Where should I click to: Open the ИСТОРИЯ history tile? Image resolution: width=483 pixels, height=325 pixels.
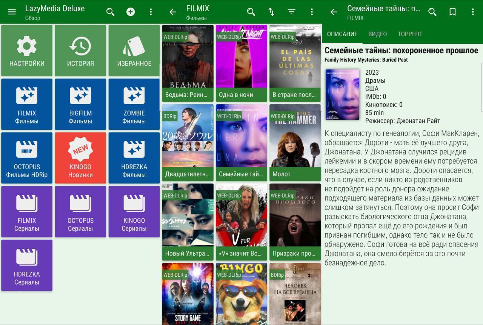(x=80, y=51)
